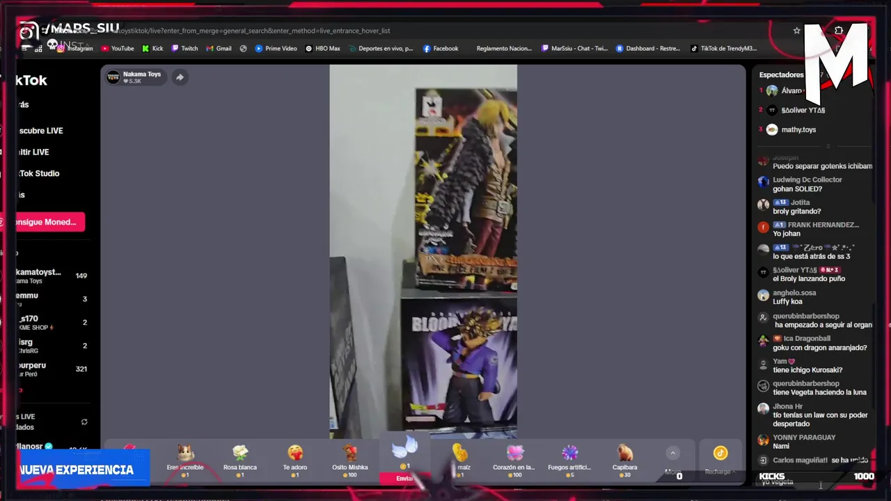This screenshot has width=891, height=501.
Task: Open the Nakama Toys live channel with 149 viewers
Action: coord(52,276)
